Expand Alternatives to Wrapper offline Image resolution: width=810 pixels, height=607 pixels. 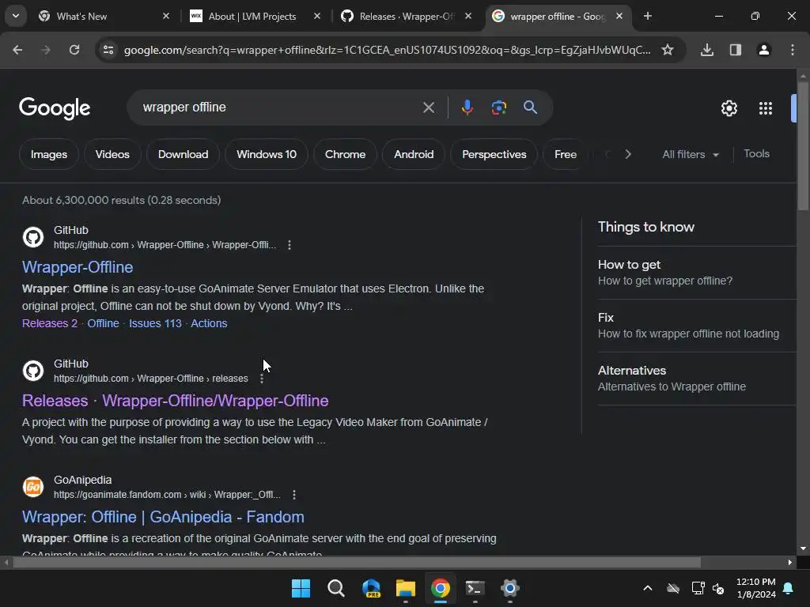697,379
